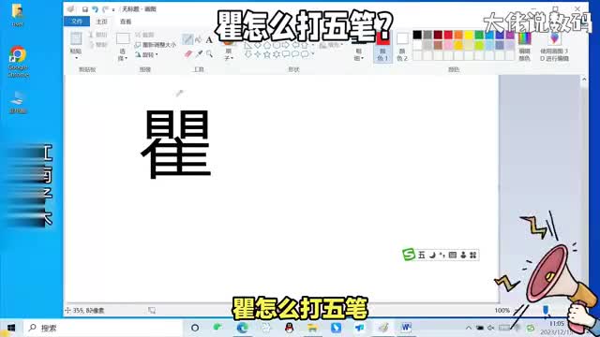Click Edit with Paint 3D
Image resolution: width=600 pixels, height=337 pixels.
click(x=554, y=47)
